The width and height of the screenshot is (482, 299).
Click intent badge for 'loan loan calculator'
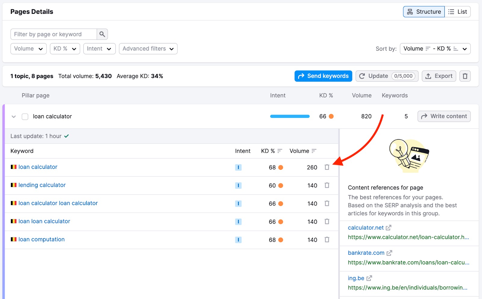pos(238,222)
